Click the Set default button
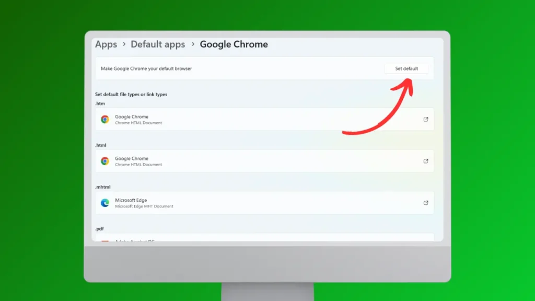 tap(406, 68)
